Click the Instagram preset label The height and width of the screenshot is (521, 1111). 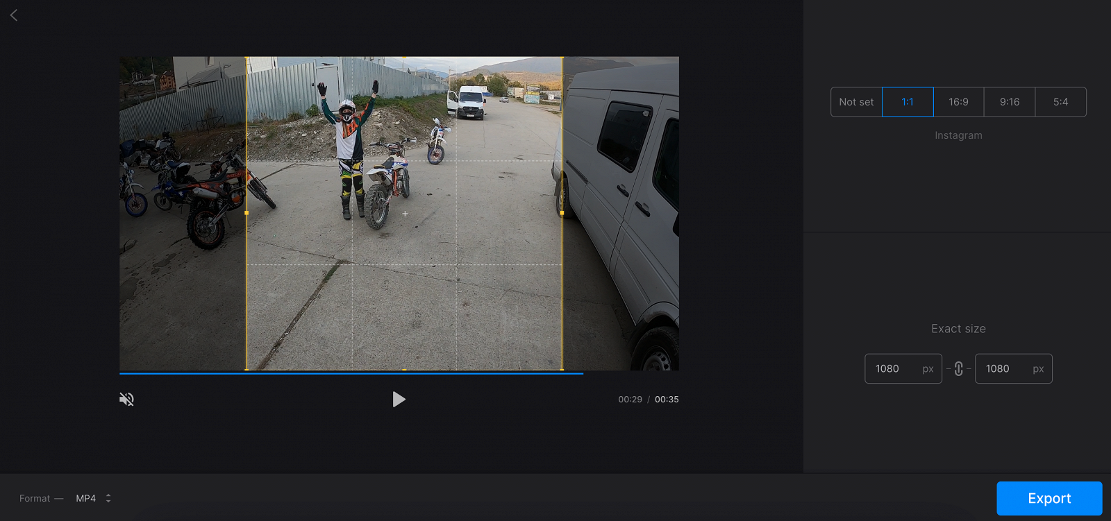click(958, 135)
